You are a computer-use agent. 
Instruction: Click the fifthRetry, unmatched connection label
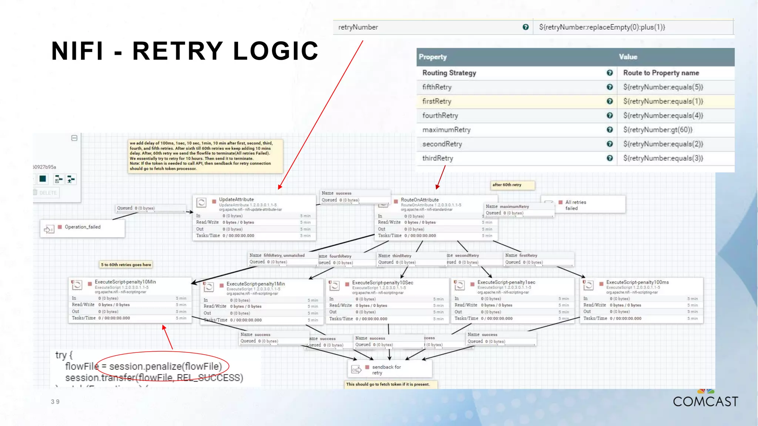(284, 258)
